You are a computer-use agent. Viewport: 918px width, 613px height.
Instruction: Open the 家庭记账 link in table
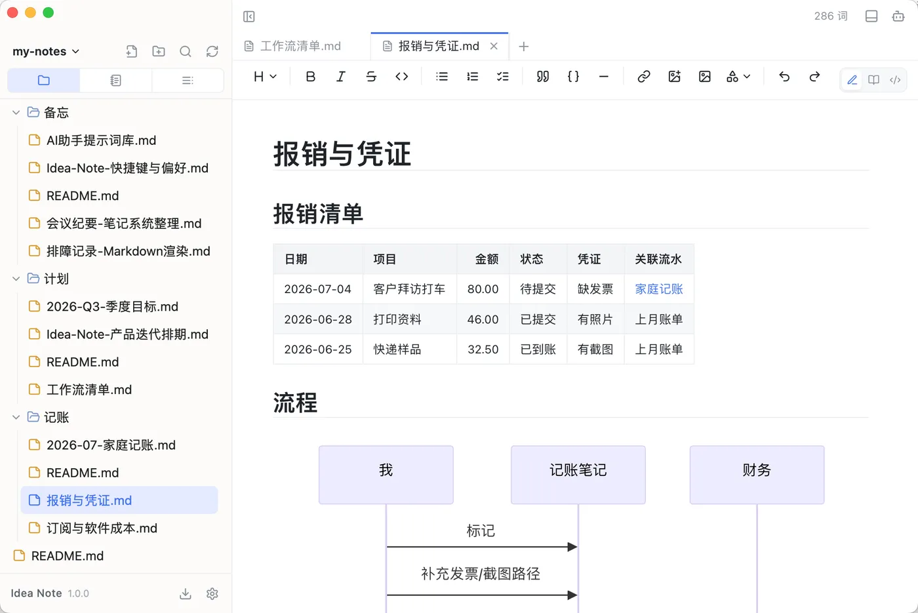point(659,289)
